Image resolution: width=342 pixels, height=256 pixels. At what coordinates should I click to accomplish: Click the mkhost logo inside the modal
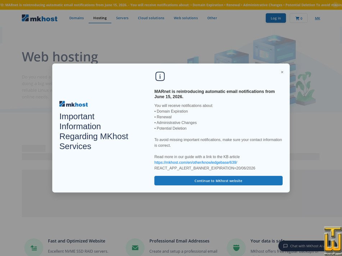pos(73,104)
